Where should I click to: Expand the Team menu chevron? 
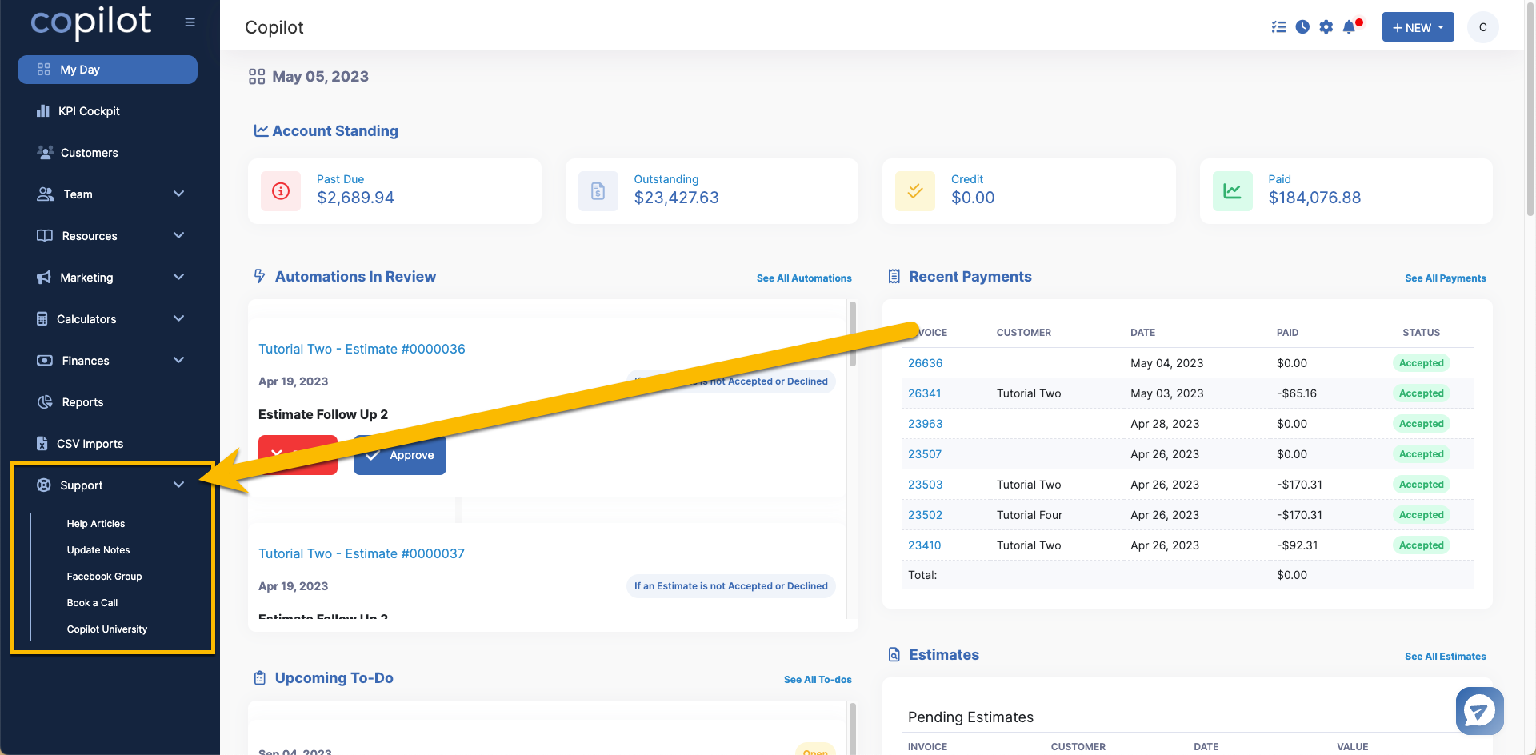click(178, 194)
